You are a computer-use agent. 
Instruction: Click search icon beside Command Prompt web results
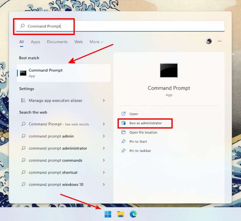pos(23,124)
